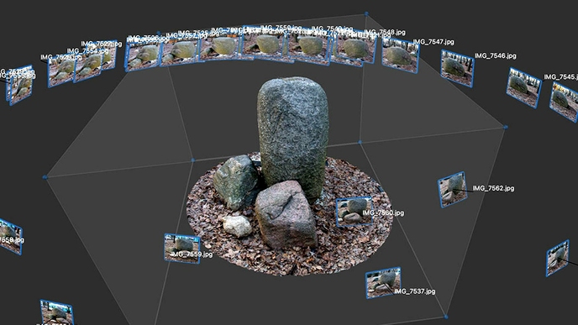Click the IMG_7527.jpg filename label
The image size is (578, 325).
pyautogui.click(x=102, y=44)
